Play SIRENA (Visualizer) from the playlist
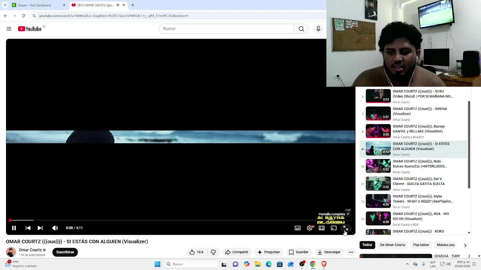 click(413, 114)
